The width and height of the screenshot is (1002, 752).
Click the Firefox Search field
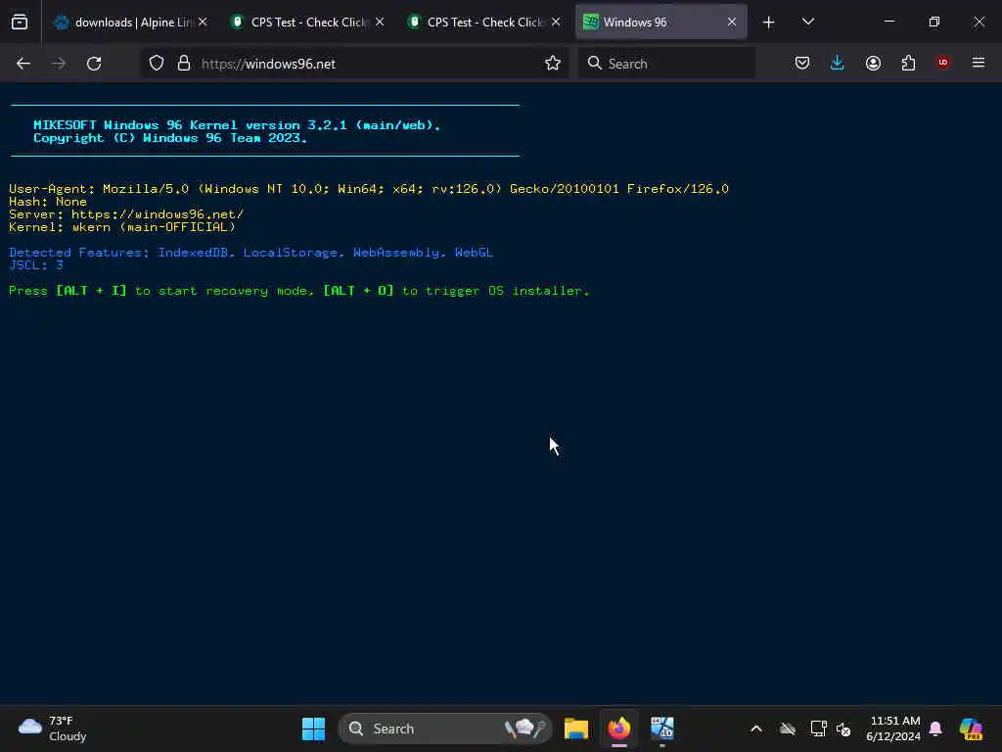(666, 64)
